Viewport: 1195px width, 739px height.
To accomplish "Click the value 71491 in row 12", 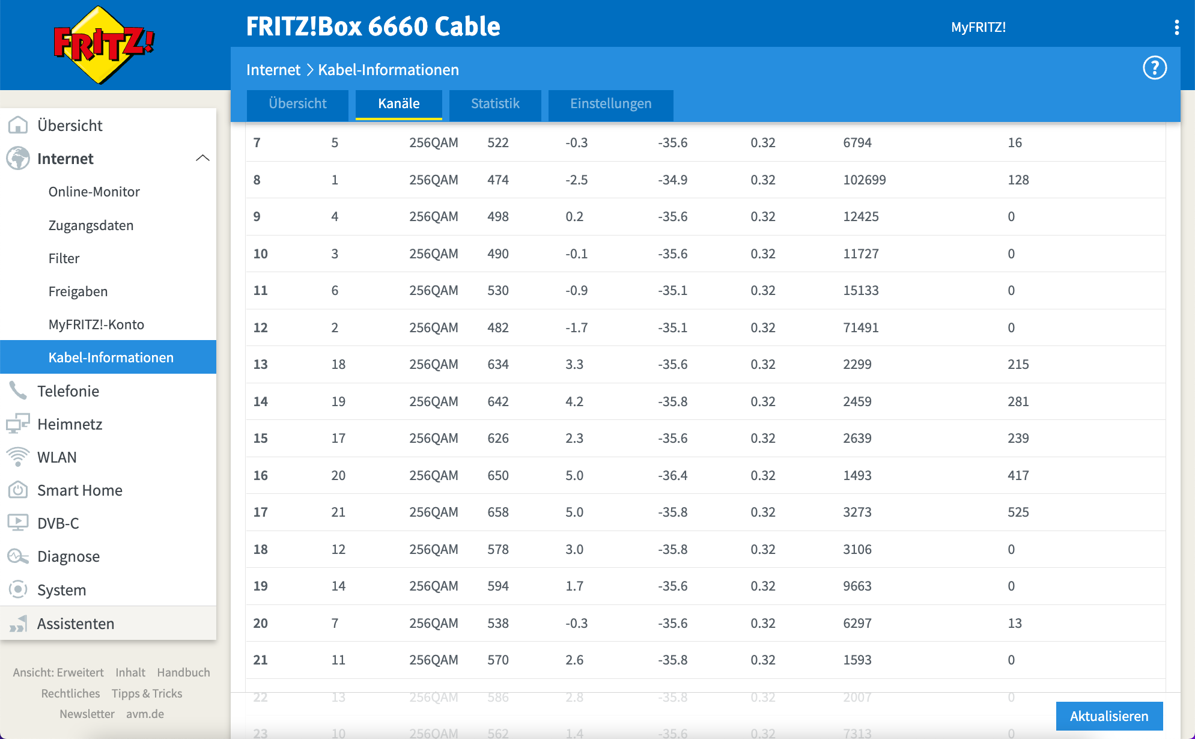I will pos(861,327).
